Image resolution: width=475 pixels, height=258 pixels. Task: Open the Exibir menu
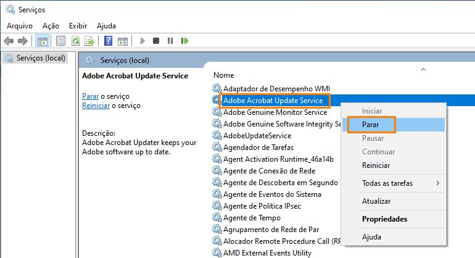pos(78,26)
